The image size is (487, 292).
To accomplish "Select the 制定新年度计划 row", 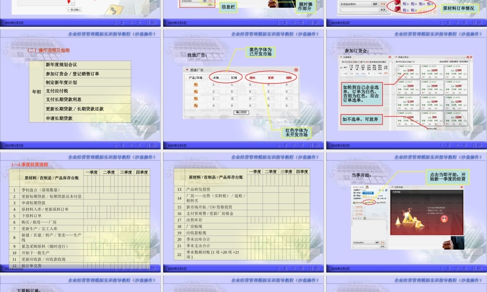I will (x=87, y=82).
